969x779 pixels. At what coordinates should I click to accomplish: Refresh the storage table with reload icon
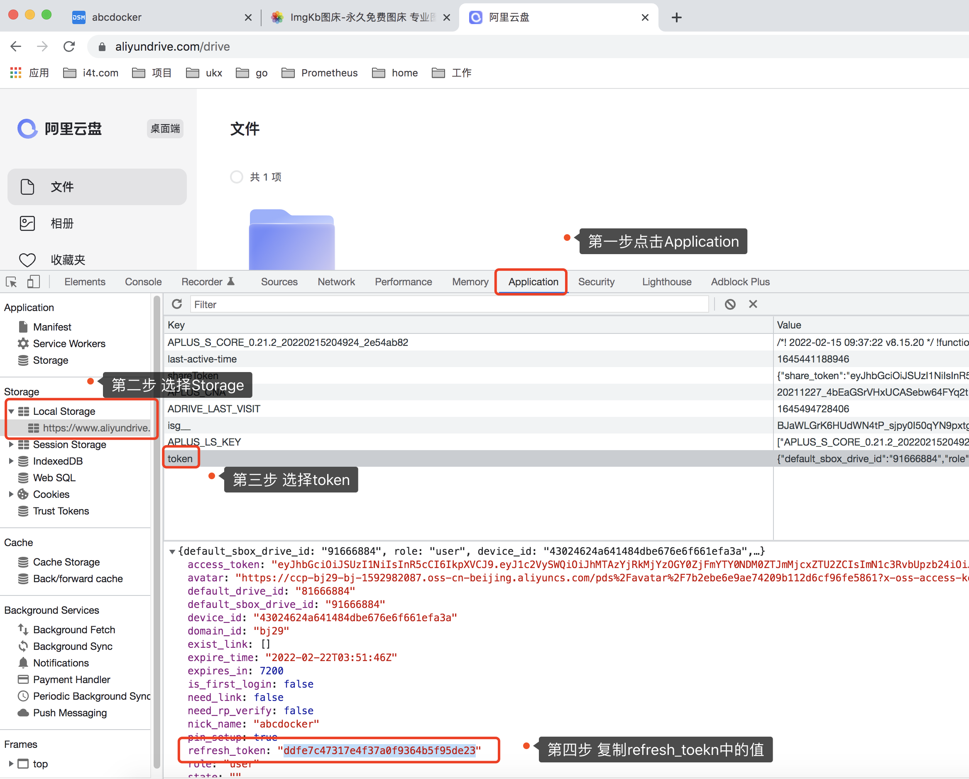tap(177, 304)
